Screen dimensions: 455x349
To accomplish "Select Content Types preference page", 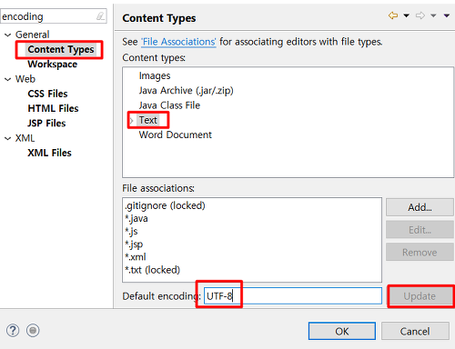I will pyautogui.click(x=61, y=49).
